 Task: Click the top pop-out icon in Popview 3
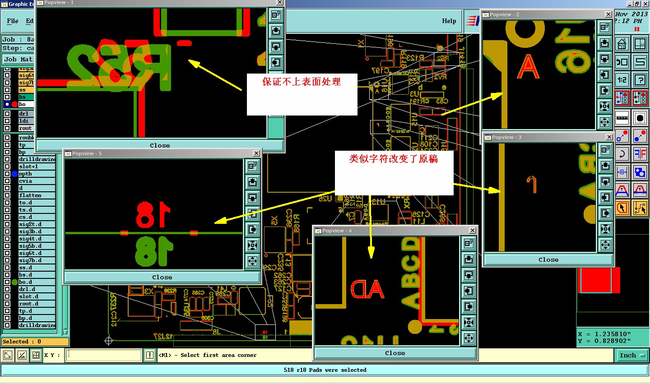click(x=606, y=150)
